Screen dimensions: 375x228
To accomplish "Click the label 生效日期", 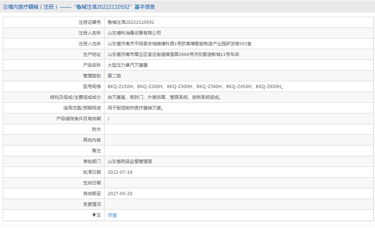I will coord(92,183).
